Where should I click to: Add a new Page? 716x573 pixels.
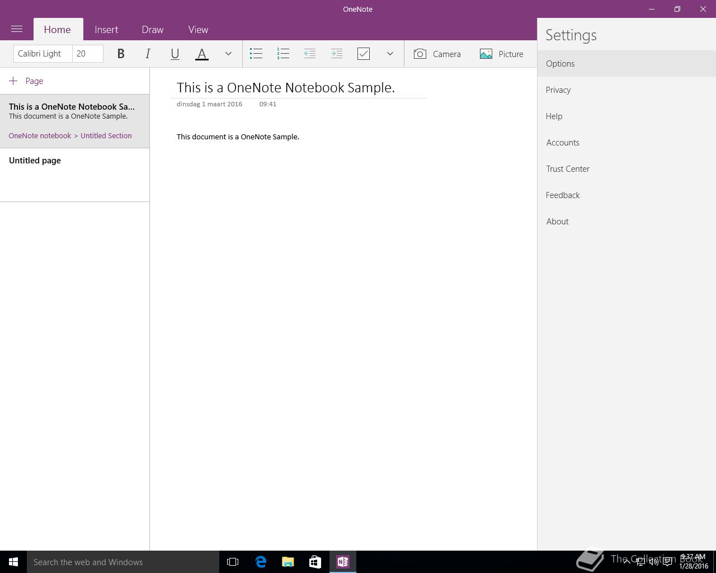click(x=26, y=81)
